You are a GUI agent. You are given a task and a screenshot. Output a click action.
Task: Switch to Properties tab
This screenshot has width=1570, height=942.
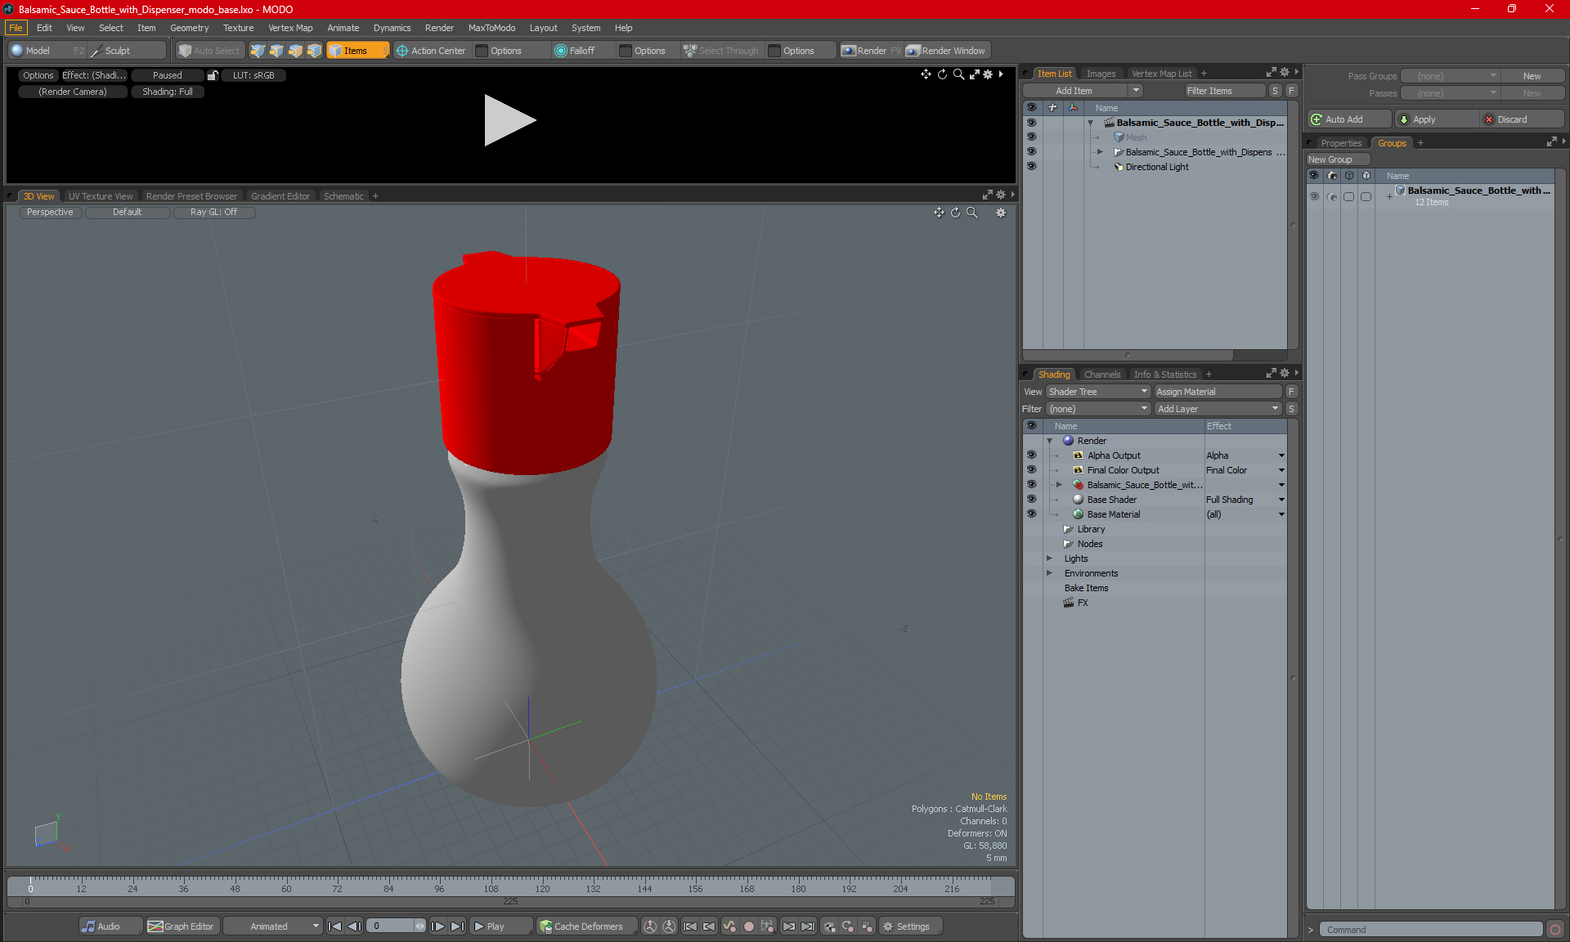[x=1341, y=143]
